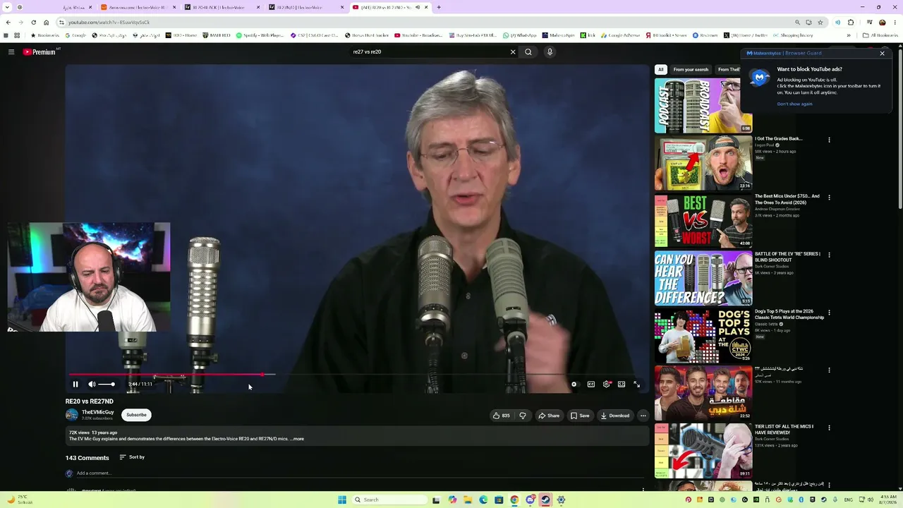
Task: Start voice search with the microphone icon
Action: (x=550, y=52)
